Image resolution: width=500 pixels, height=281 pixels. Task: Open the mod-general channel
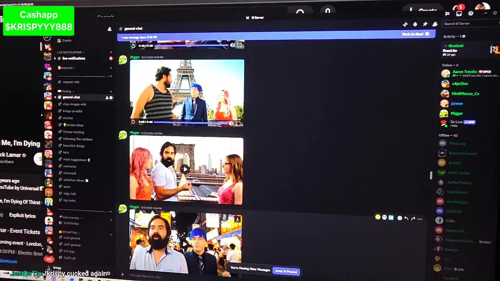pos(71,238)
